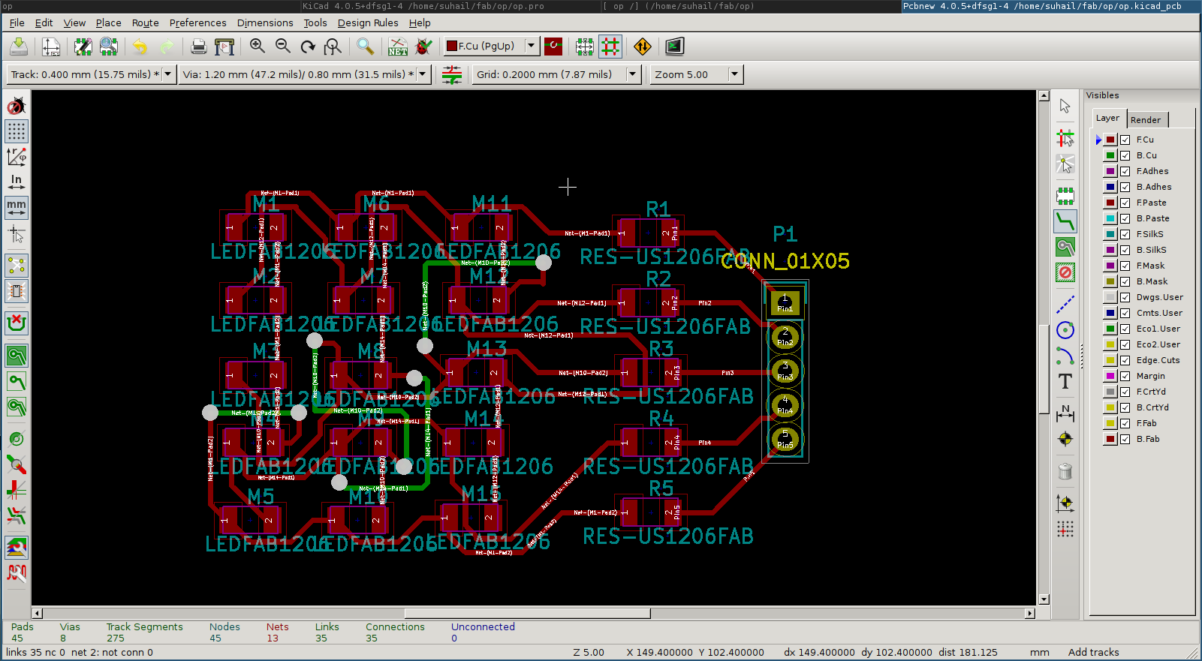The height and width of the screenshot is (661, 1202).
Task: Toggle B.Cu layer visibility checkbox
Action: [x=1125, y=155]
